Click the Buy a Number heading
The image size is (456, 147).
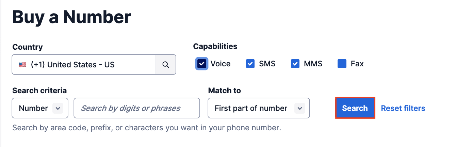click(72, 17)
